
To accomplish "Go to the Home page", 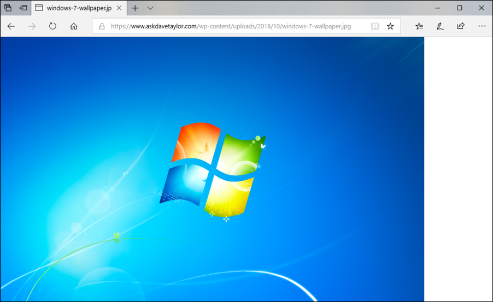I will click(74, 26).
